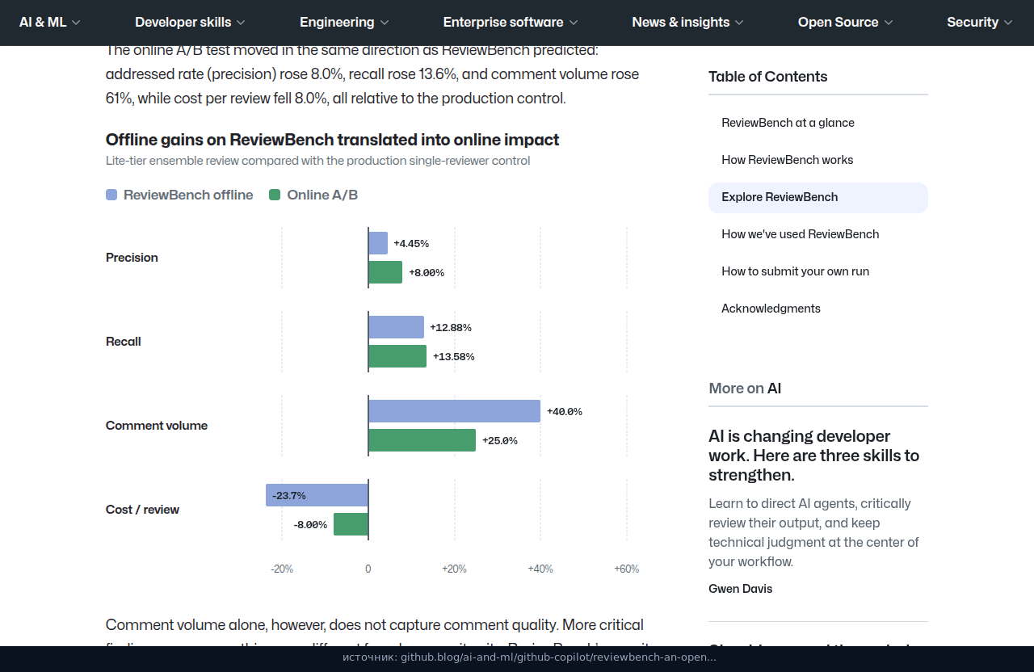Jump to the Acknowledgments section

771,309
